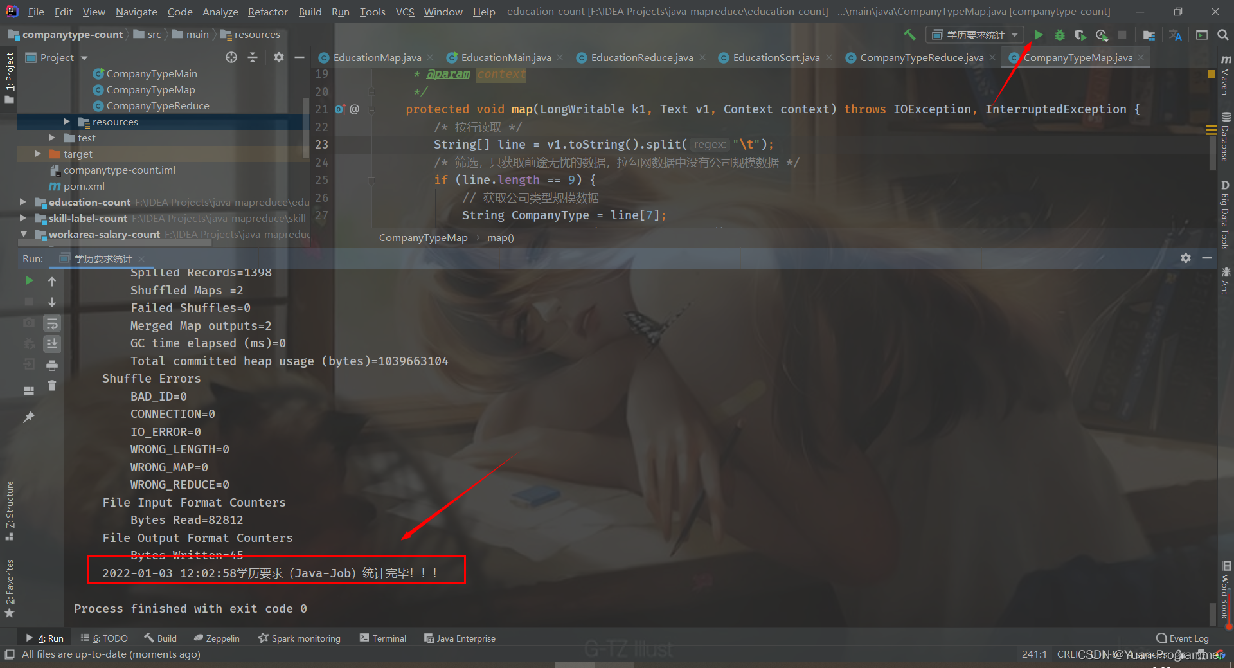Screen dimensions: 1234x668
Task: Open the Database side panel
Action: point(1226,137)
